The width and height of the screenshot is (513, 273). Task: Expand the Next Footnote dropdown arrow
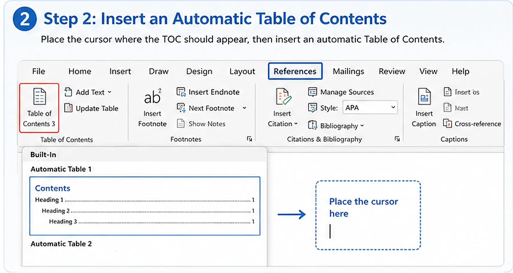click(244, 108)
